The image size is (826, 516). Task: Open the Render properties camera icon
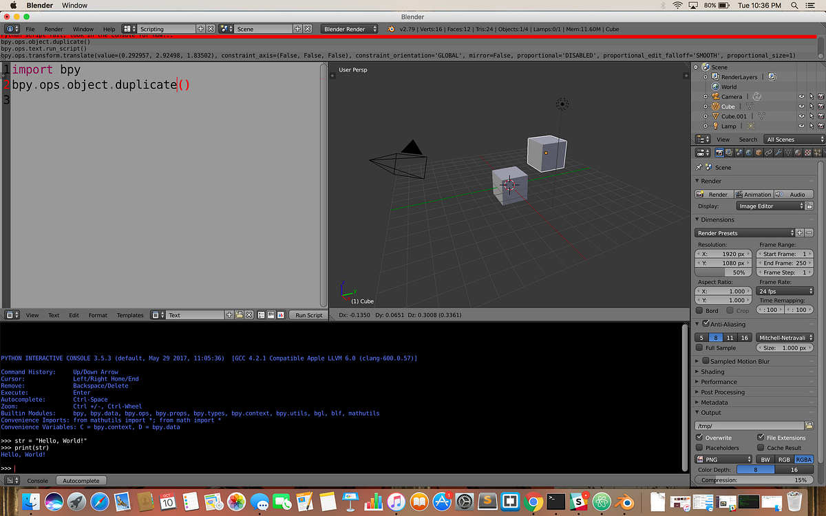(719, 153)
